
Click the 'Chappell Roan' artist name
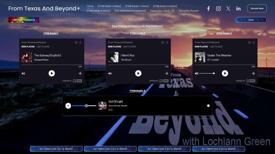(x=42, y=60)
